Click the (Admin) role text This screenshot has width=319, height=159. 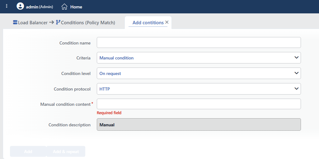46,7
